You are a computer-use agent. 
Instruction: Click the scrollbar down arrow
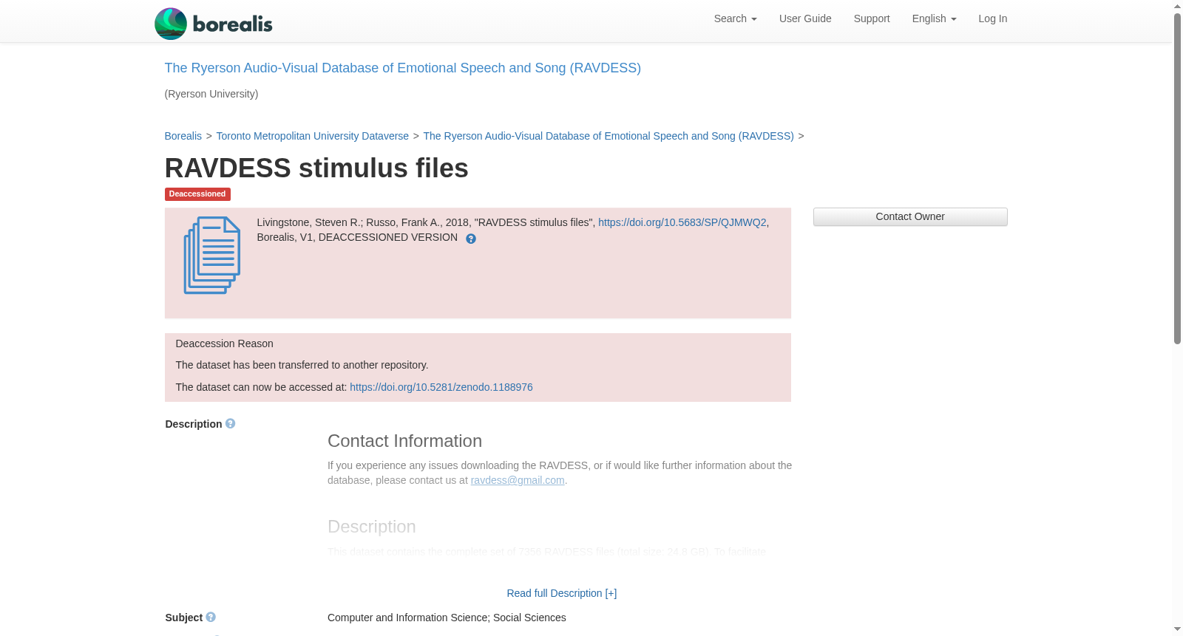click(x=1177, y=630)
